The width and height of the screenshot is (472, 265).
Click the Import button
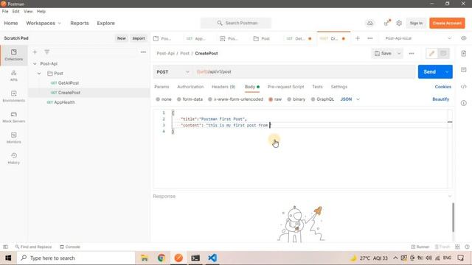[x=139, y=38]
